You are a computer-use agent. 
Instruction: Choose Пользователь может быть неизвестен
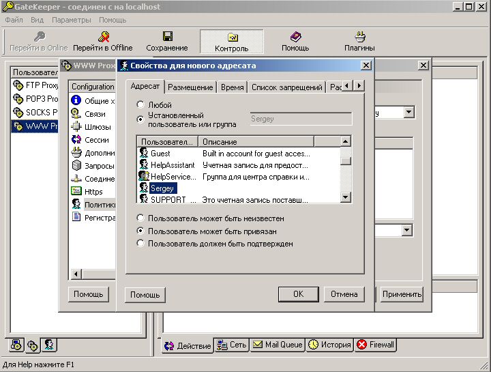pyautogui.click(x=140, y=218)
